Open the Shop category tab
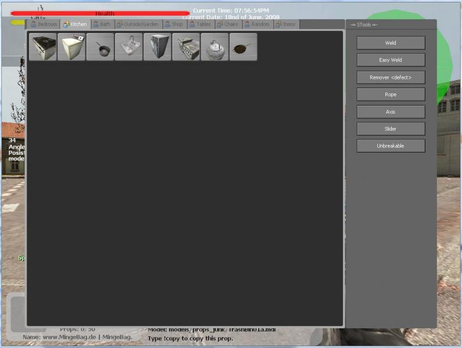Viewport: 462px width, 348px height. coord(174,24)
